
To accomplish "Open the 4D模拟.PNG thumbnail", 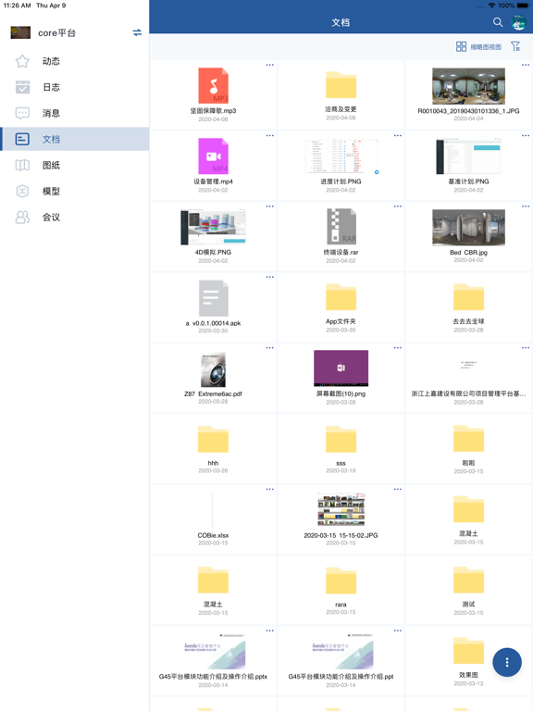I will click(x=213, y=227).
